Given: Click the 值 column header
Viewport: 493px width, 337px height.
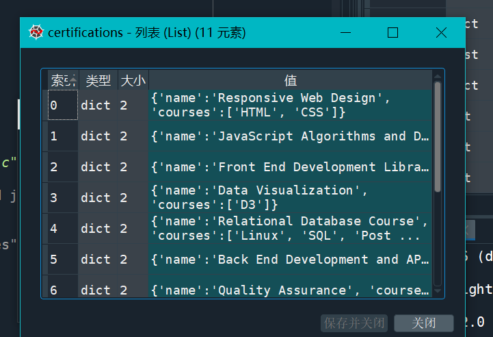Looking at the screenshot, I should [291, 81].
